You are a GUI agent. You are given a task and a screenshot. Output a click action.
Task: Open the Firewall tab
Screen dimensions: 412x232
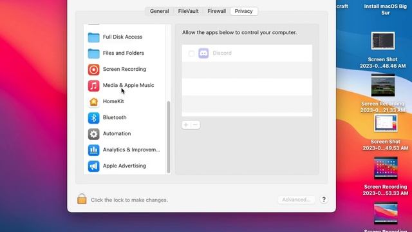(x=216, y=11)
